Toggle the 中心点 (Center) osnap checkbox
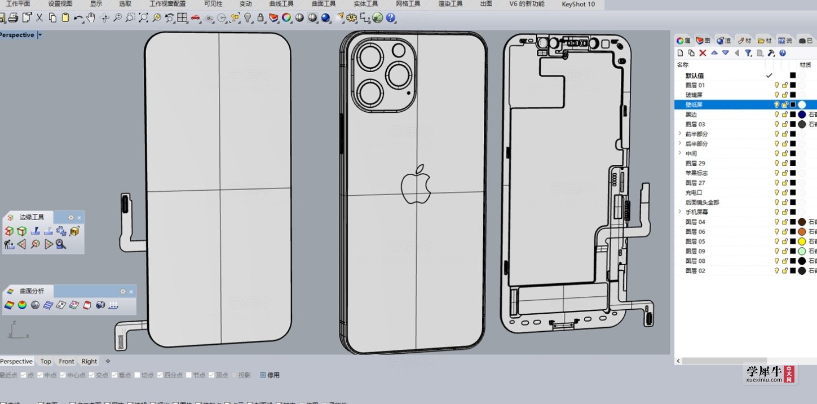817x404 pixels. [x=63, y=375]
